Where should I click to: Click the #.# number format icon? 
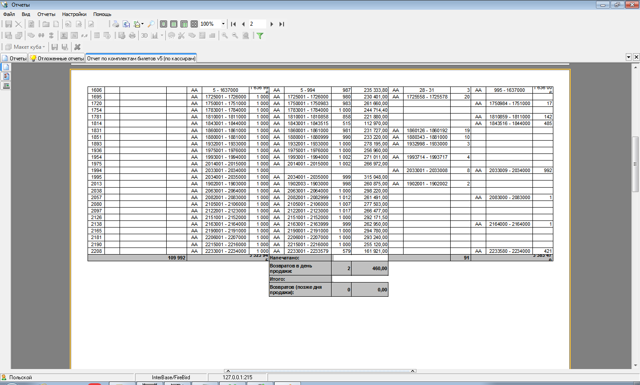point(84,35)
